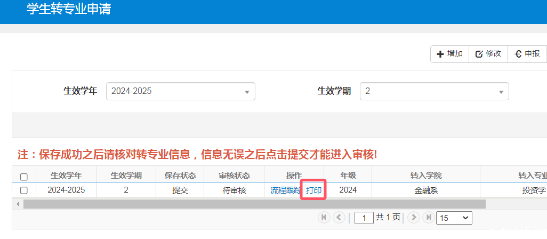Image resolution: width=547 pixels, height=239 pixels.
Task: Go to the previous page
Action: pyautogui.click(x=339, y=218)
